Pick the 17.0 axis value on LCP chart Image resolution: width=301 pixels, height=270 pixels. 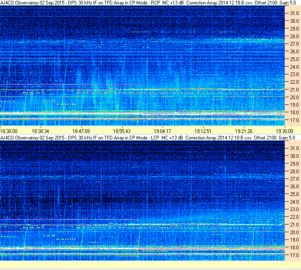(x=294, y=255)
